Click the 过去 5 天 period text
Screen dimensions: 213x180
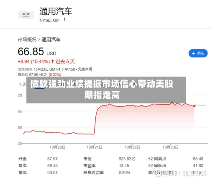coord(65,62)
